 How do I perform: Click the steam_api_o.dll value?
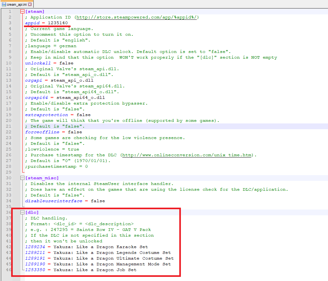(72, 80)
